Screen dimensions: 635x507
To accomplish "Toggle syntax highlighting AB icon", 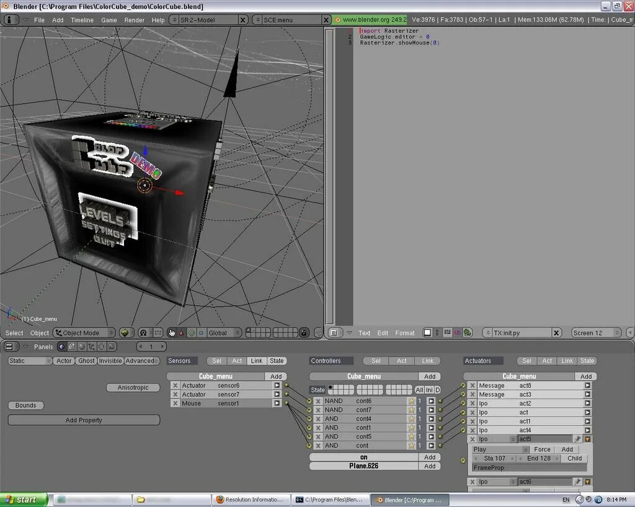I will pyautogui.click(x=457, y=333).
